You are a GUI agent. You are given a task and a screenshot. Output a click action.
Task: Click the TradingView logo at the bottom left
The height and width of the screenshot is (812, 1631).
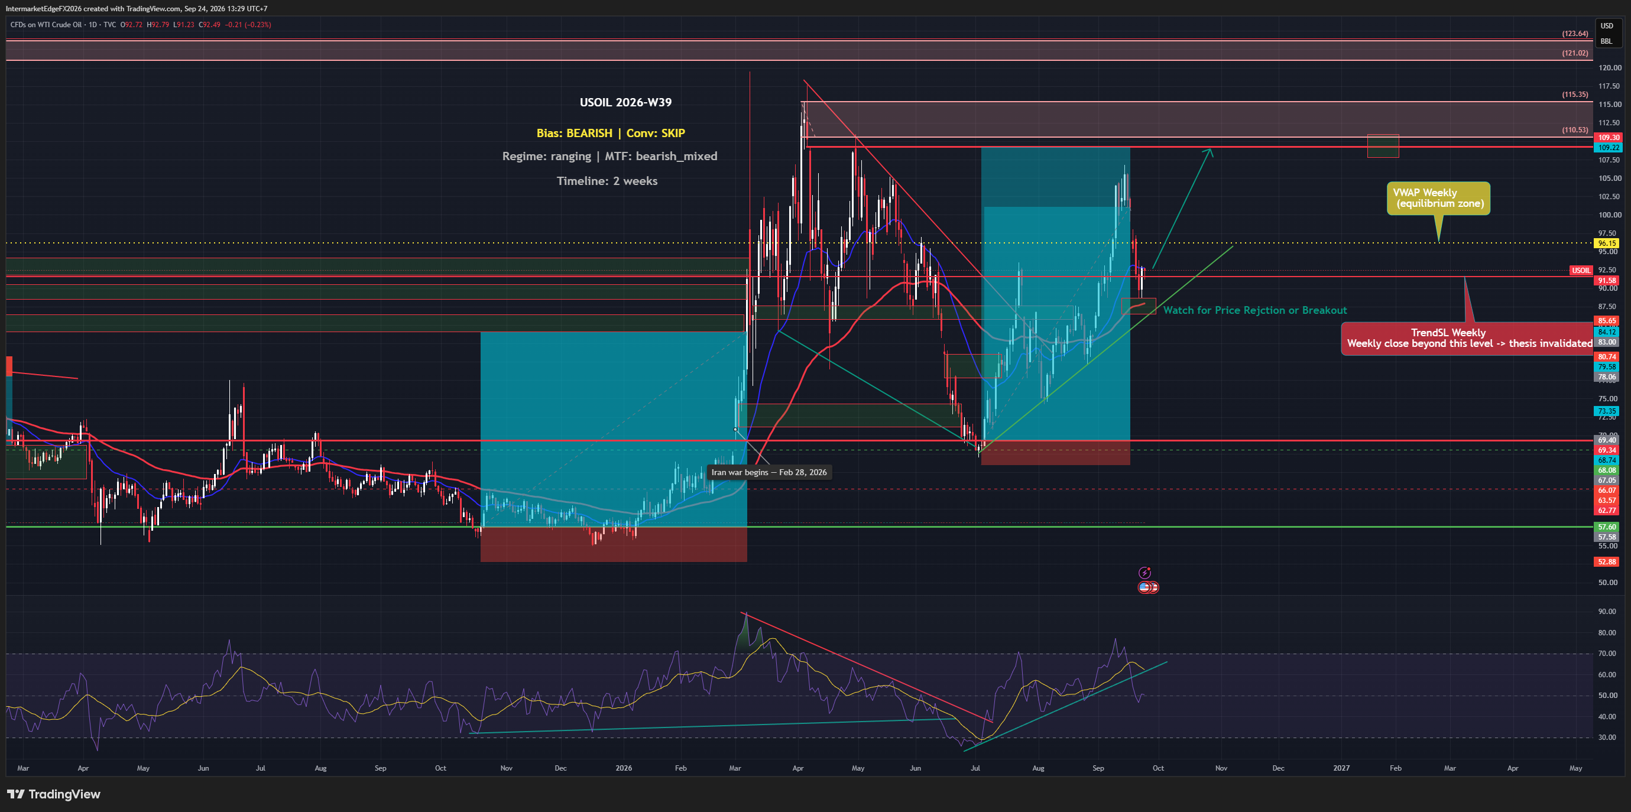click(54, 794)
